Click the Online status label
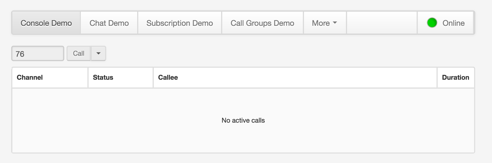The width and height of the screenshot is (492, 163). pyautogui.click(x=453, y=23)
